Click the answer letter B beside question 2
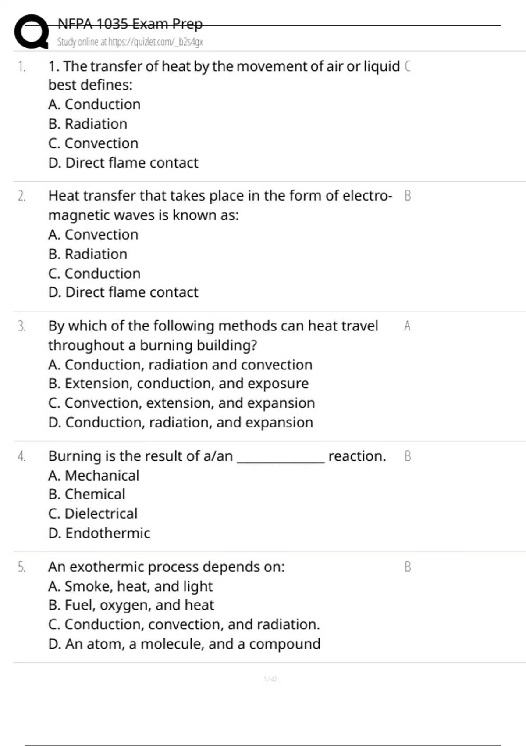 (408, 196)
